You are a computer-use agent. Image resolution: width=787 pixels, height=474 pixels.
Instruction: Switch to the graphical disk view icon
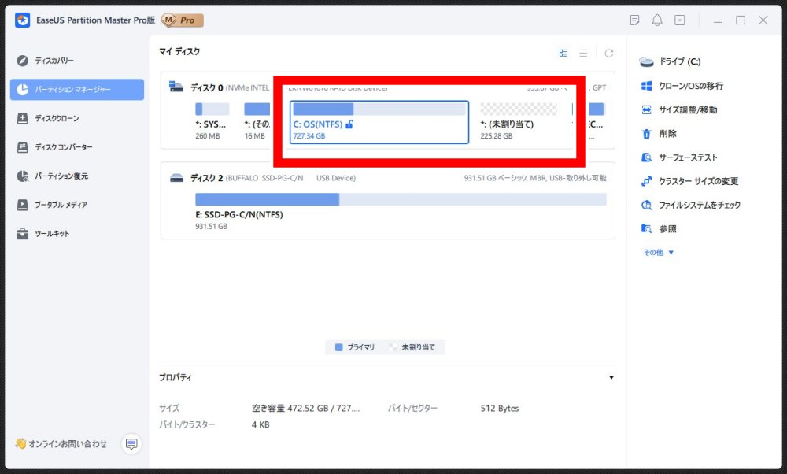pyautogui.click(x=563, y=54)
